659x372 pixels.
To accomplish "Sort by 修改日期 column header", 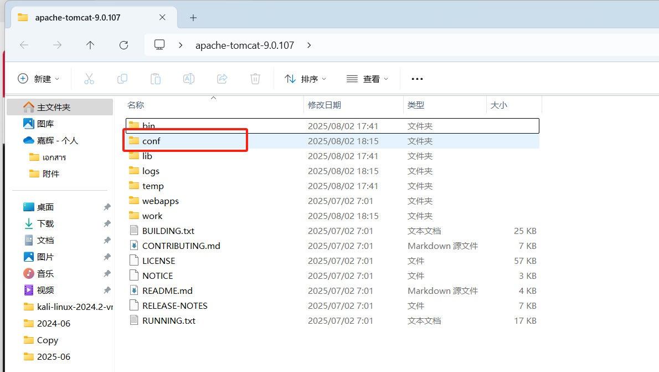I will point(325,105).
